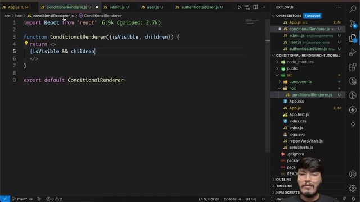Screen dimensions: 360x202
Task: Open the Search view in activity bar
Action: pyautogui.click(x=353, y=9)
